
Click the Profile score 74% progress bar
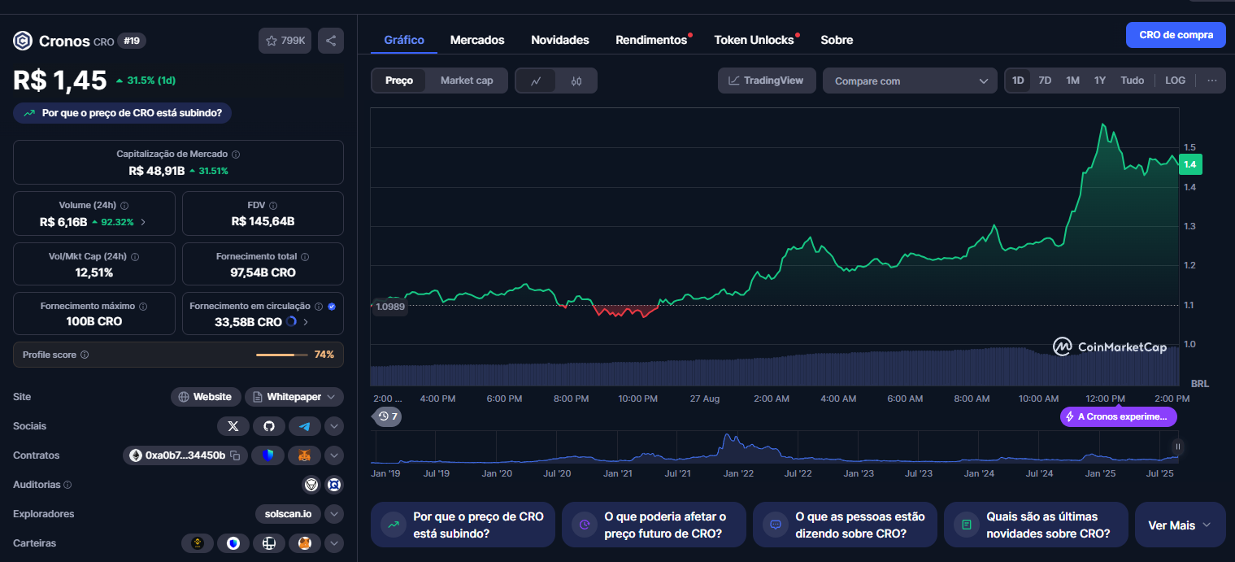coord(282,355)
